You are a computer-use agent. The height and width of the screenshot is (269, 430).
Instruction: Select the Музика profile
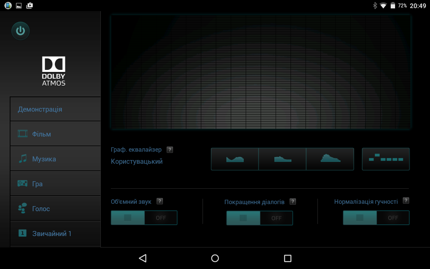[x=55, y=159]
